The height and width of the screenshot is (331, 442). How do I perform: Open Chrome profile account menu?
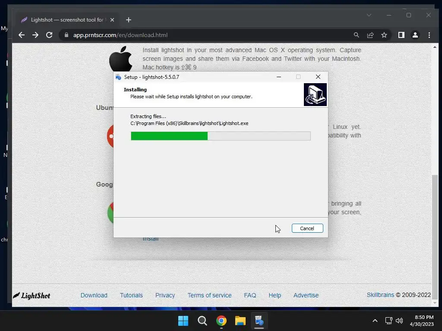(415, 35)
